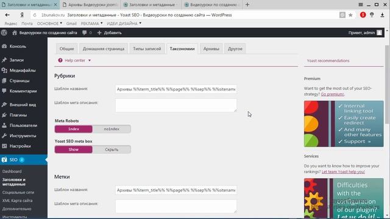Click Метки Шаблон мета описания textarea

point(176,206)
